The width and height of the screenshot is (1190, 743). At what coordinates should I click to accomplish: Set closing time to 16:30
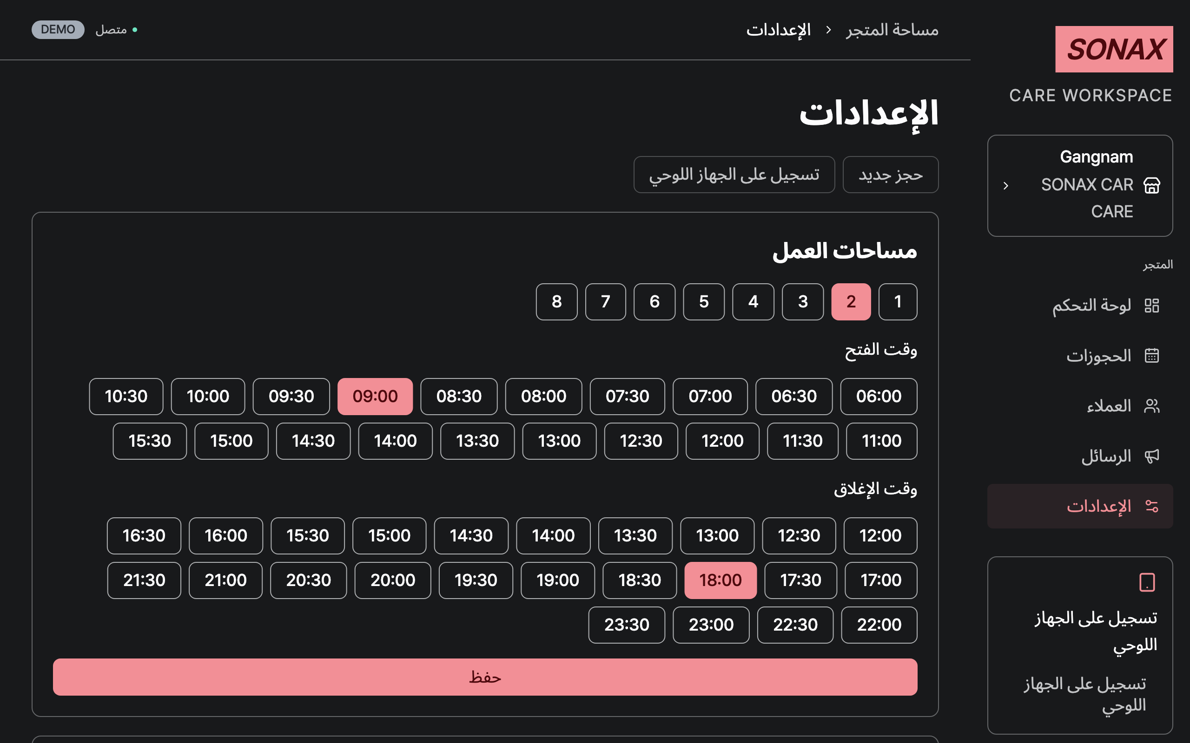click(144, 535)
